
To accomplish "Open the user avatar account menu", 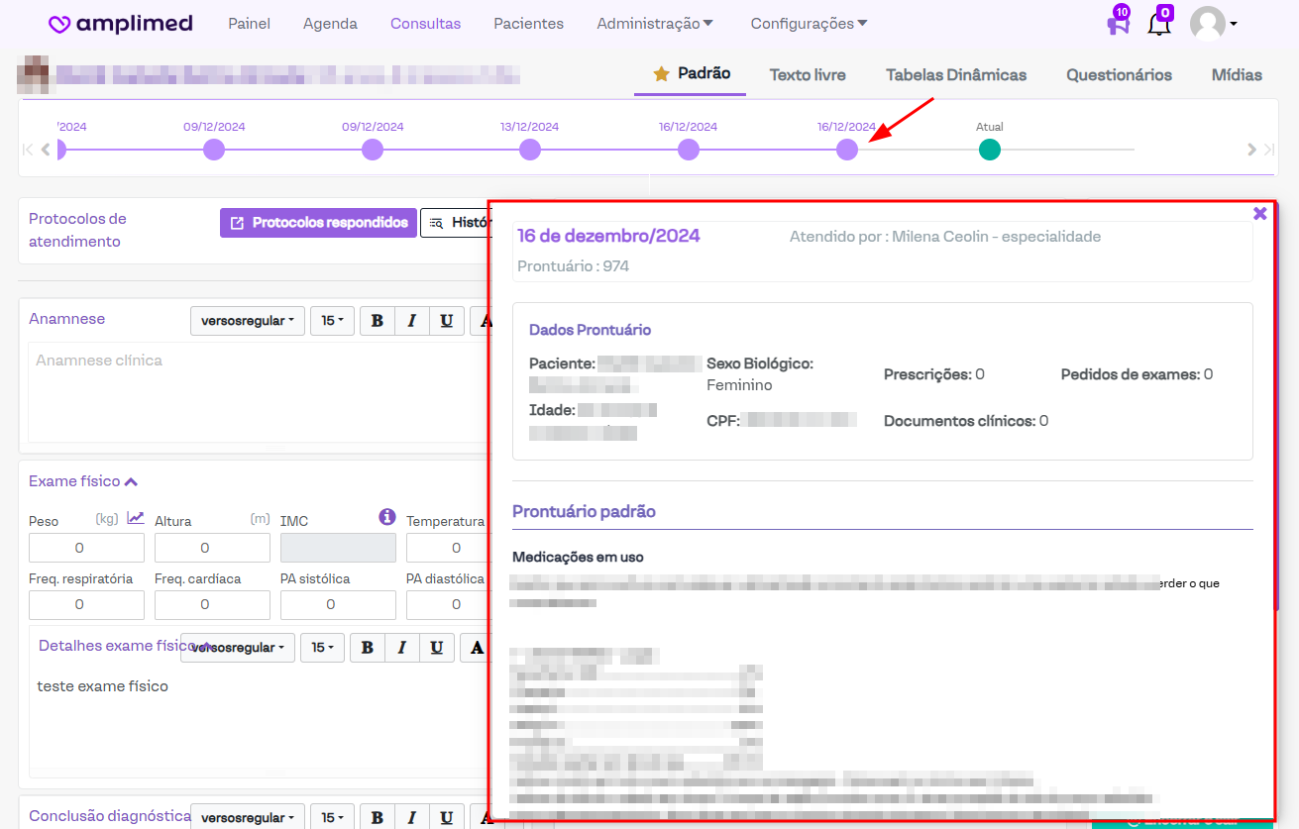I will tap(1213, 24).
